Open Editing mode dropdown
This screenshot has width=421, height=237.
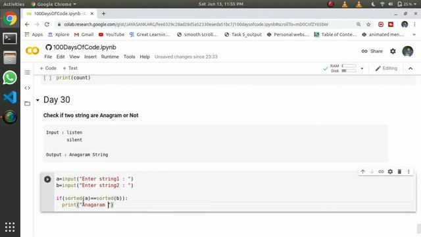click(x=386, y=68)
